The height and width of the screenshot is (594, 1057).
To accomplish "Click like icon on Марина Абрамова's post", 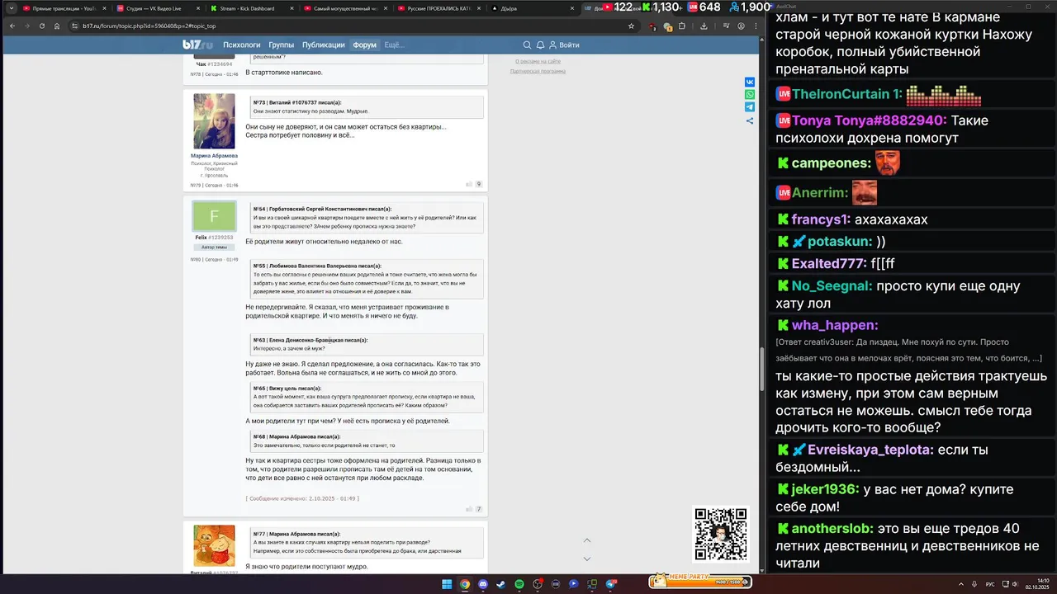I will (469, 184).
